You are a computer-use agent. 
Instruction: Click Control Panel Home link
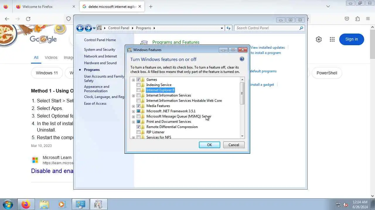coord(100,40)
